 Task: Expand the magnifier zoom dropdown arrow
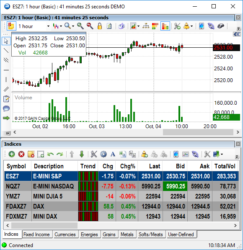point(73,26)
